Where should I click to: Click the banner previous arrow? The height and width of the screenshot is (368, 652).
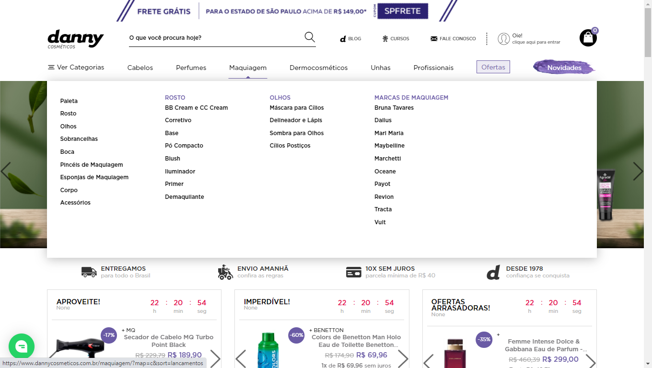pyautogui.click(x=6, y=171)
